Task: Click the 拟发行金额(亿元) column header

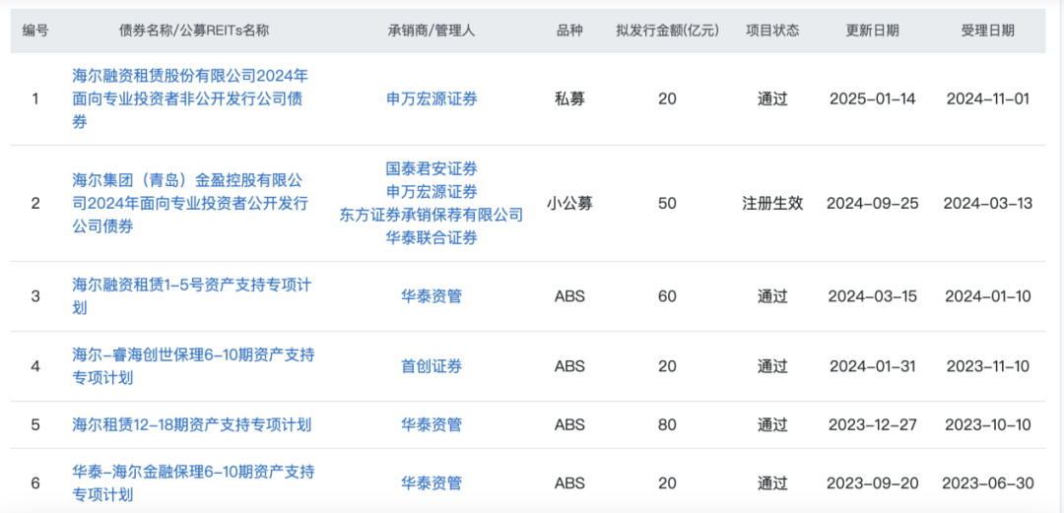Action: pos(667,31)
